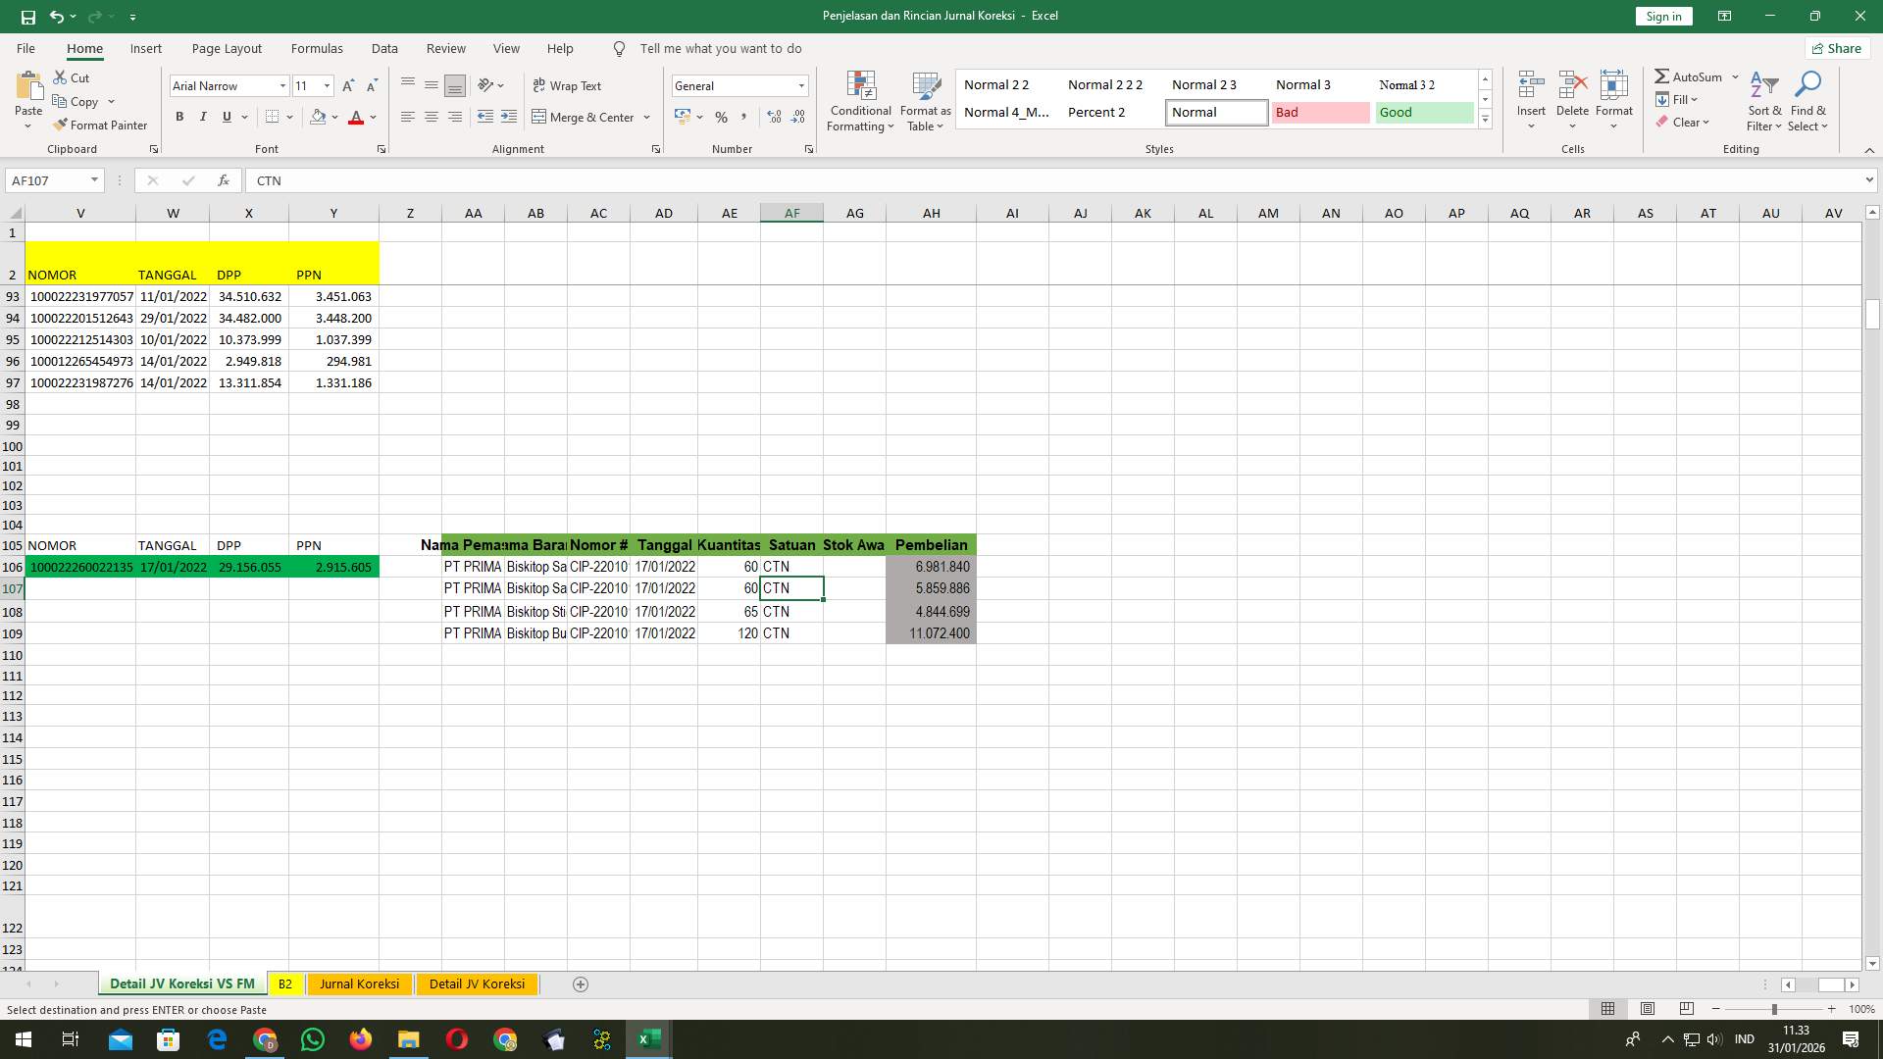Open WhatsApp from the taskbar
This screenshot has width=1883, height=1059.
point(312,1038)
